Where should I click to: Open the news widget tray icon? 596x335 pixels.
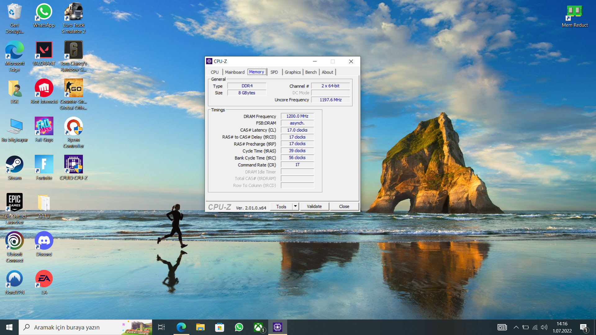click(502, 327)
